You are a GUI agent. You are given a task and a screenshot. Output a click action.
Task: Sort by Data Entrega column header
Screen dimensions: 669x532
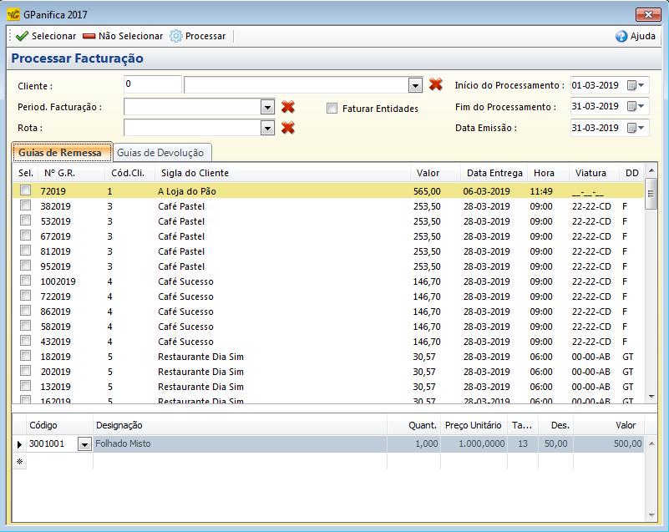494,173
